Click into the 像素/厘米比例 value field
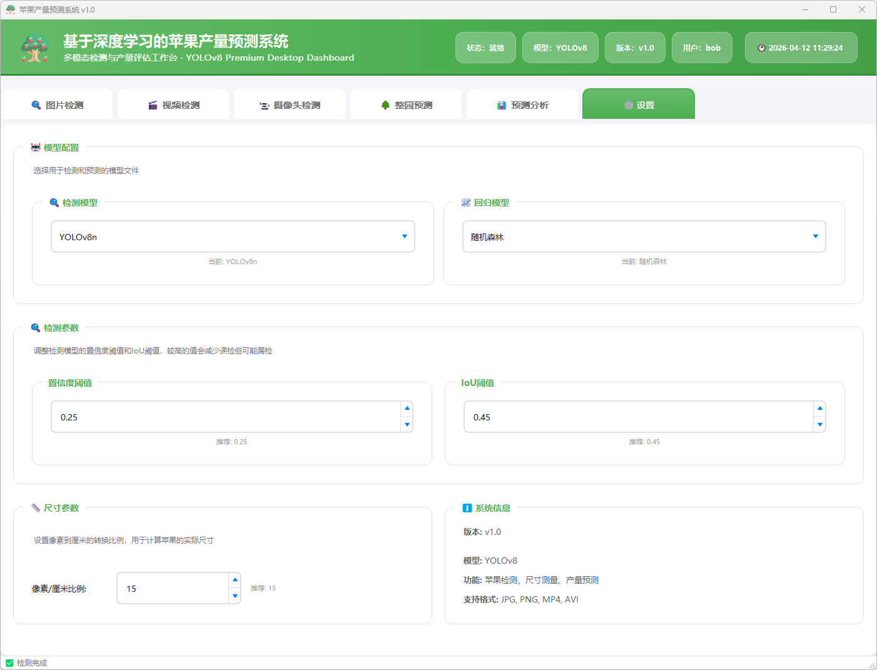 coord(173,588)
